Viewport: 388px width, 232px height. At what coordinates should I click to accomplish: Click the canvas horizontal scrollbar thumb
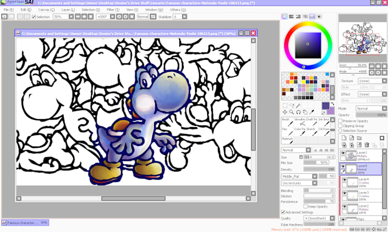134,198
